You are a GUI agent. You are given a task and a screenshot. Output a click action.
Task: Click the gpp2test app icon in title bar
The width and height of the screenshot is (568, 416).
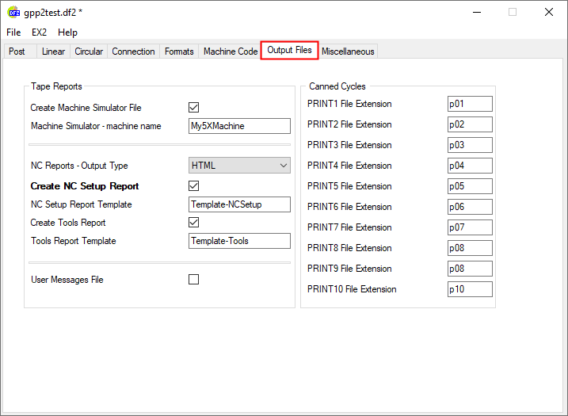[x=13, y=12]
